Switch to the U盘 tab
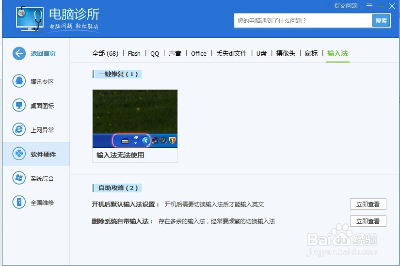The image size is (400, 266). click(261, 54)
